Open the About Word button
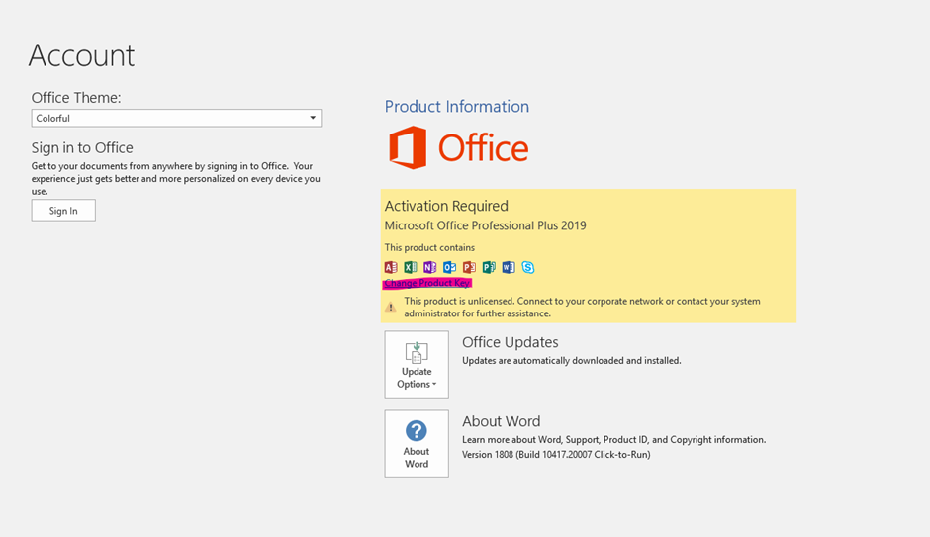Viewport: 930px width, 537px height. (417, 444)
